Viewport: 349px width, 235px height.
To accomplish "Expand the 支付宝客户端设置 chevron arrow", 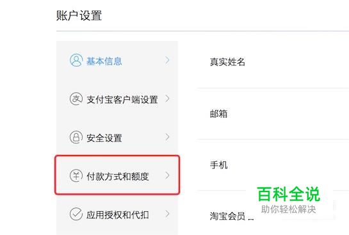I will [x=167, y=99].
